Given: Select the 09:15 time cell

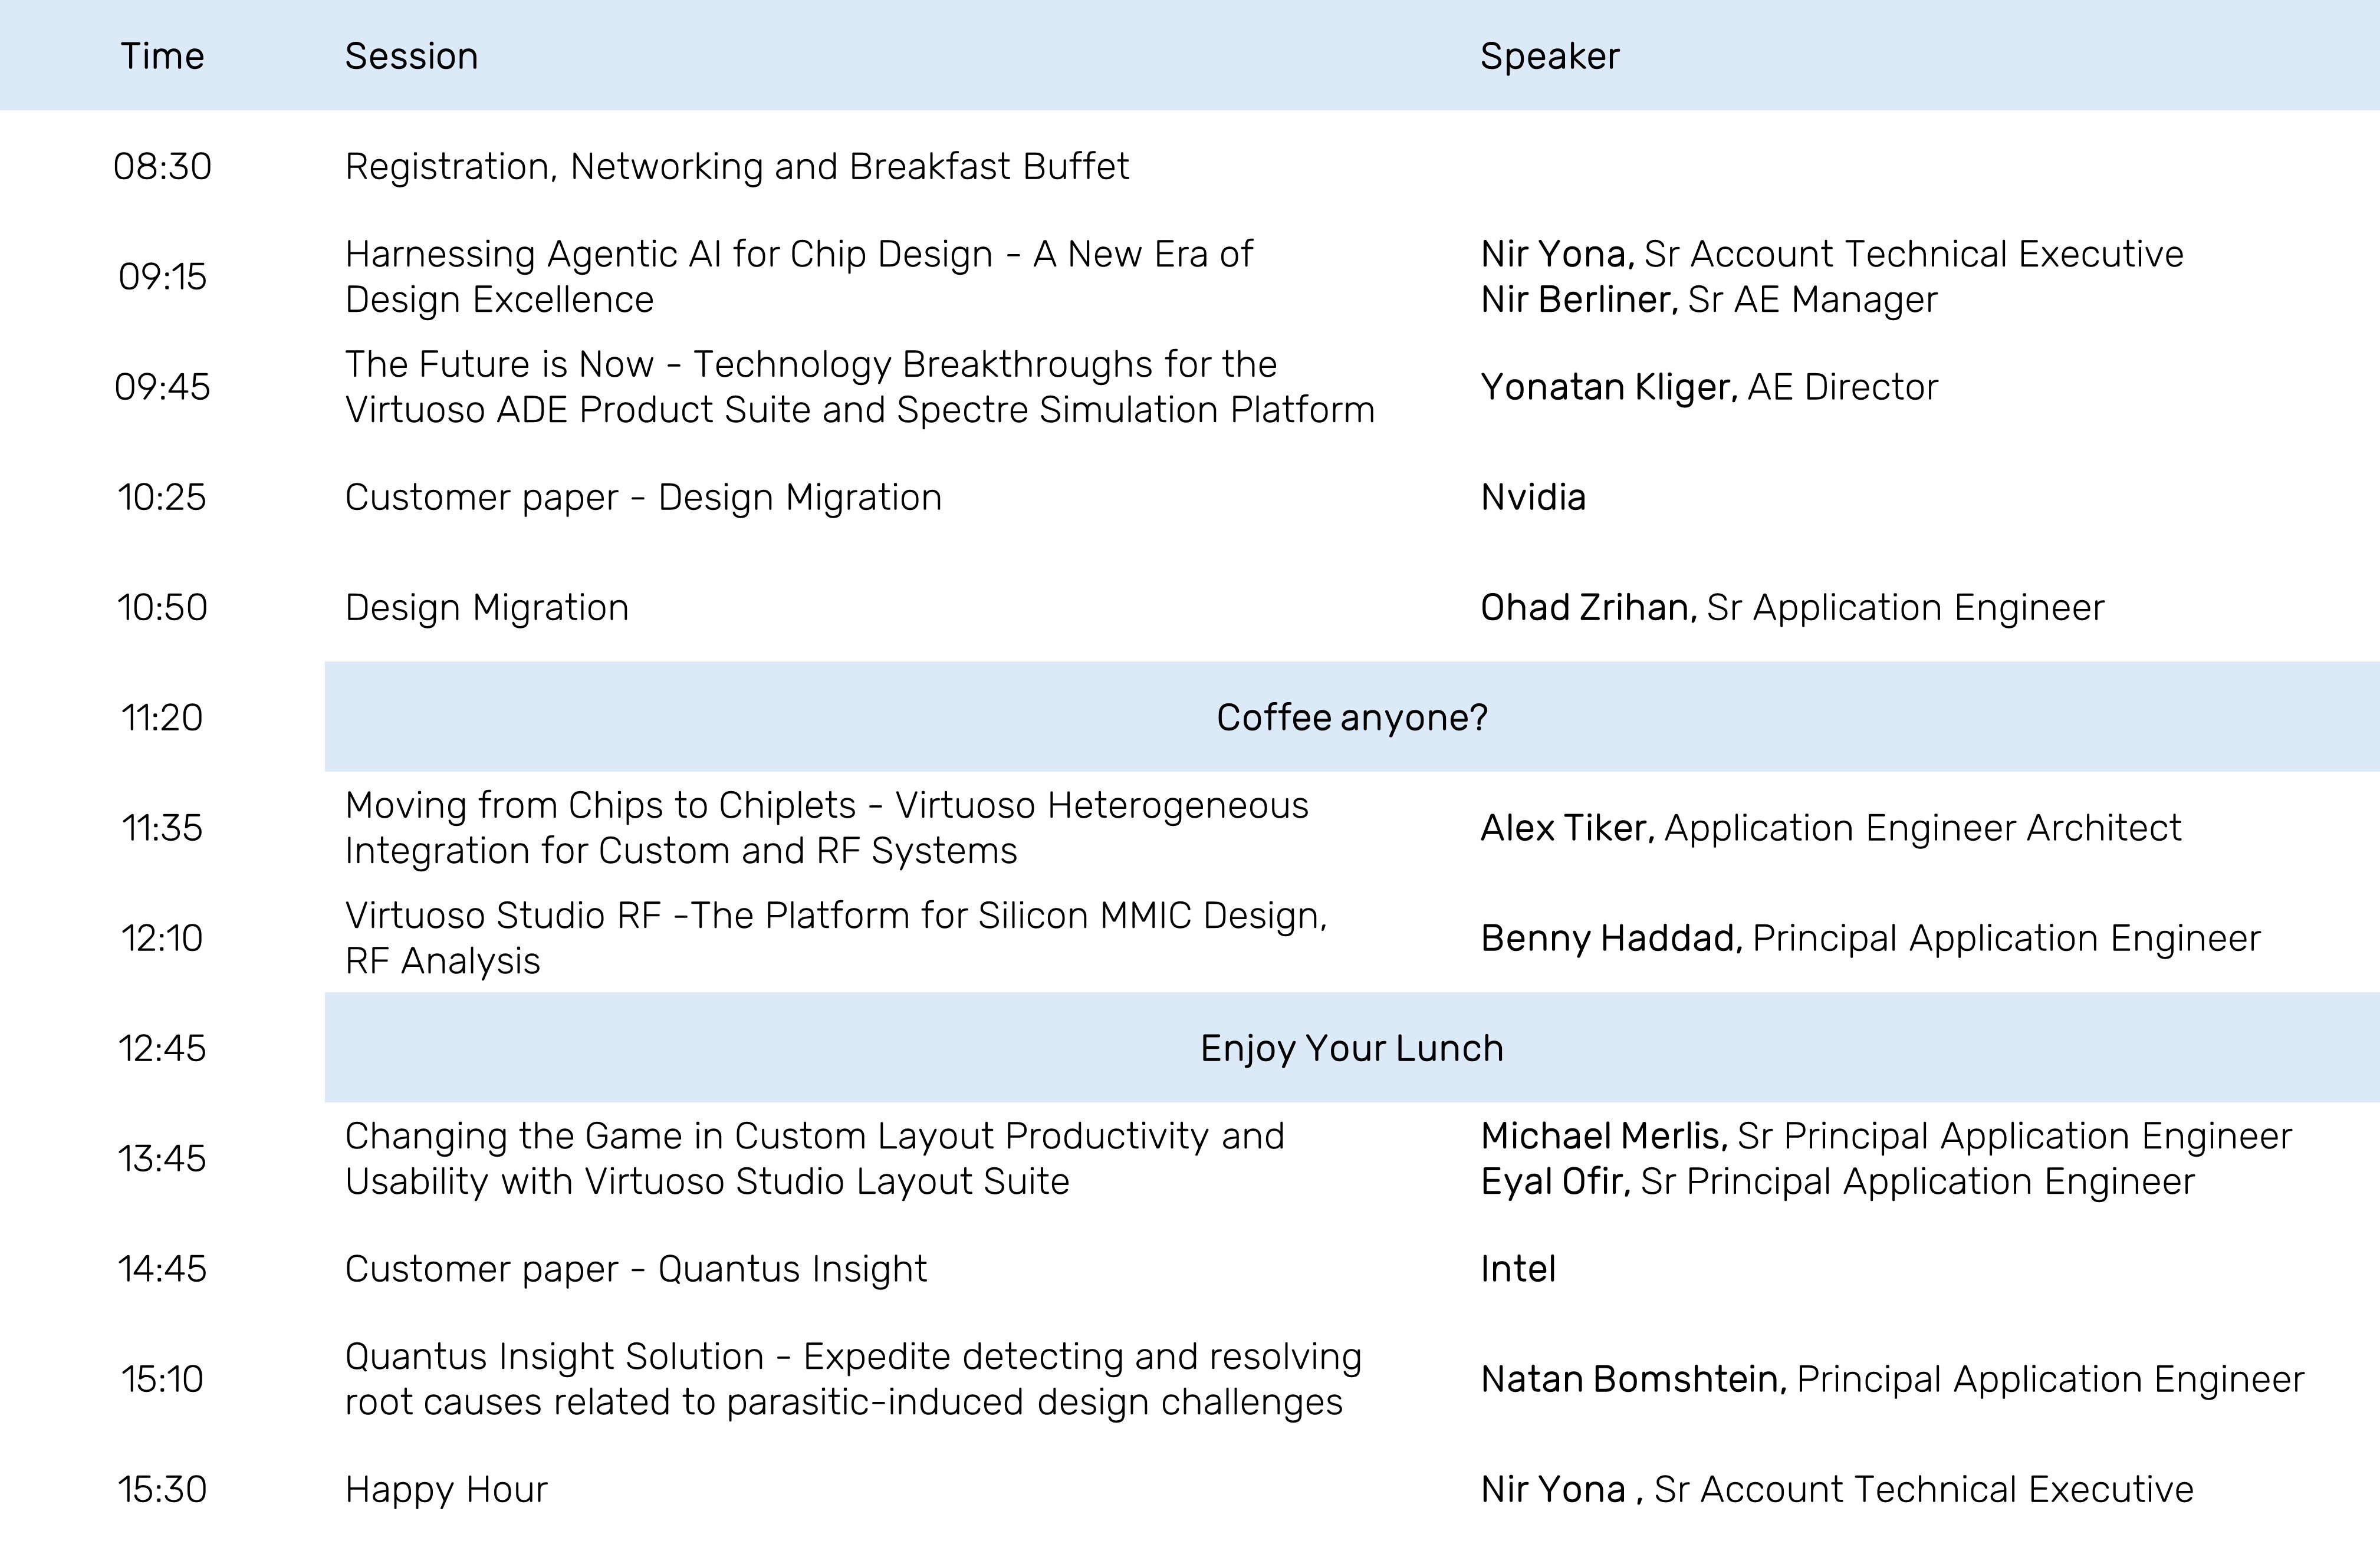Looking at the screenshot, I should tap(162, 276).
